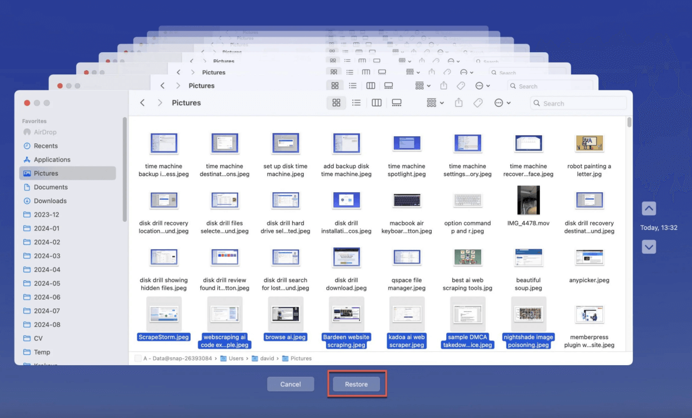Viewport: 692px width, 418px height.
Task: Open the 2024-03 folder in sidebar
Action: pos(46,256)
